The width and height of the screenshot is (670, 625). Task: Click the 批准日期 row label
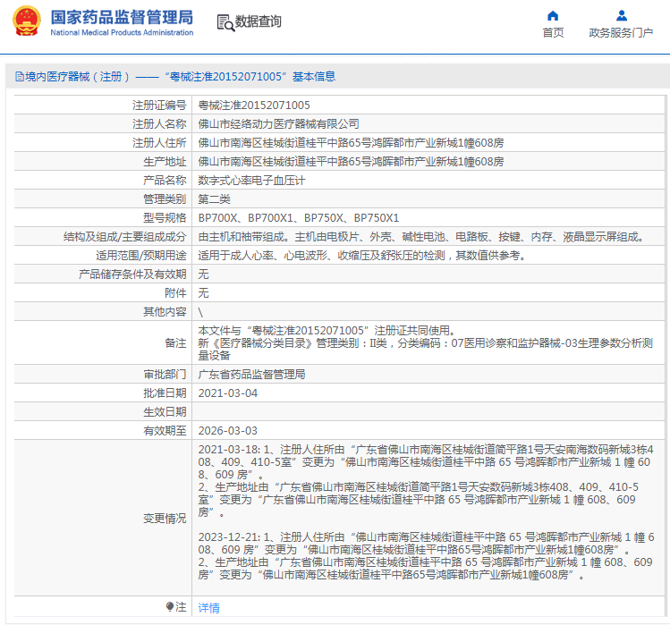tap(165, 393)
